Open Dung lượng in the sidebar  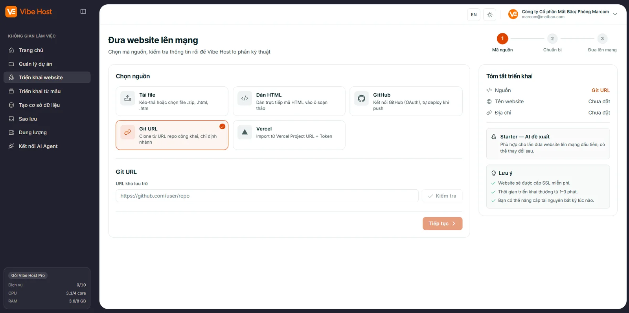(x=47, y=133)
